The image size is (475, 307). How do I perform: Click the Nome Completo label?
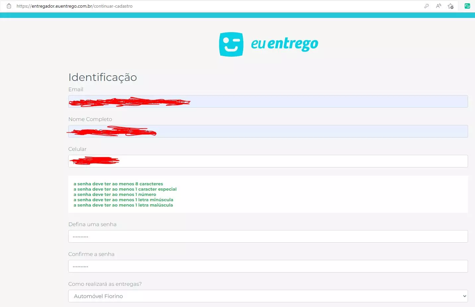pyautogui.click(x=90, y=119)
